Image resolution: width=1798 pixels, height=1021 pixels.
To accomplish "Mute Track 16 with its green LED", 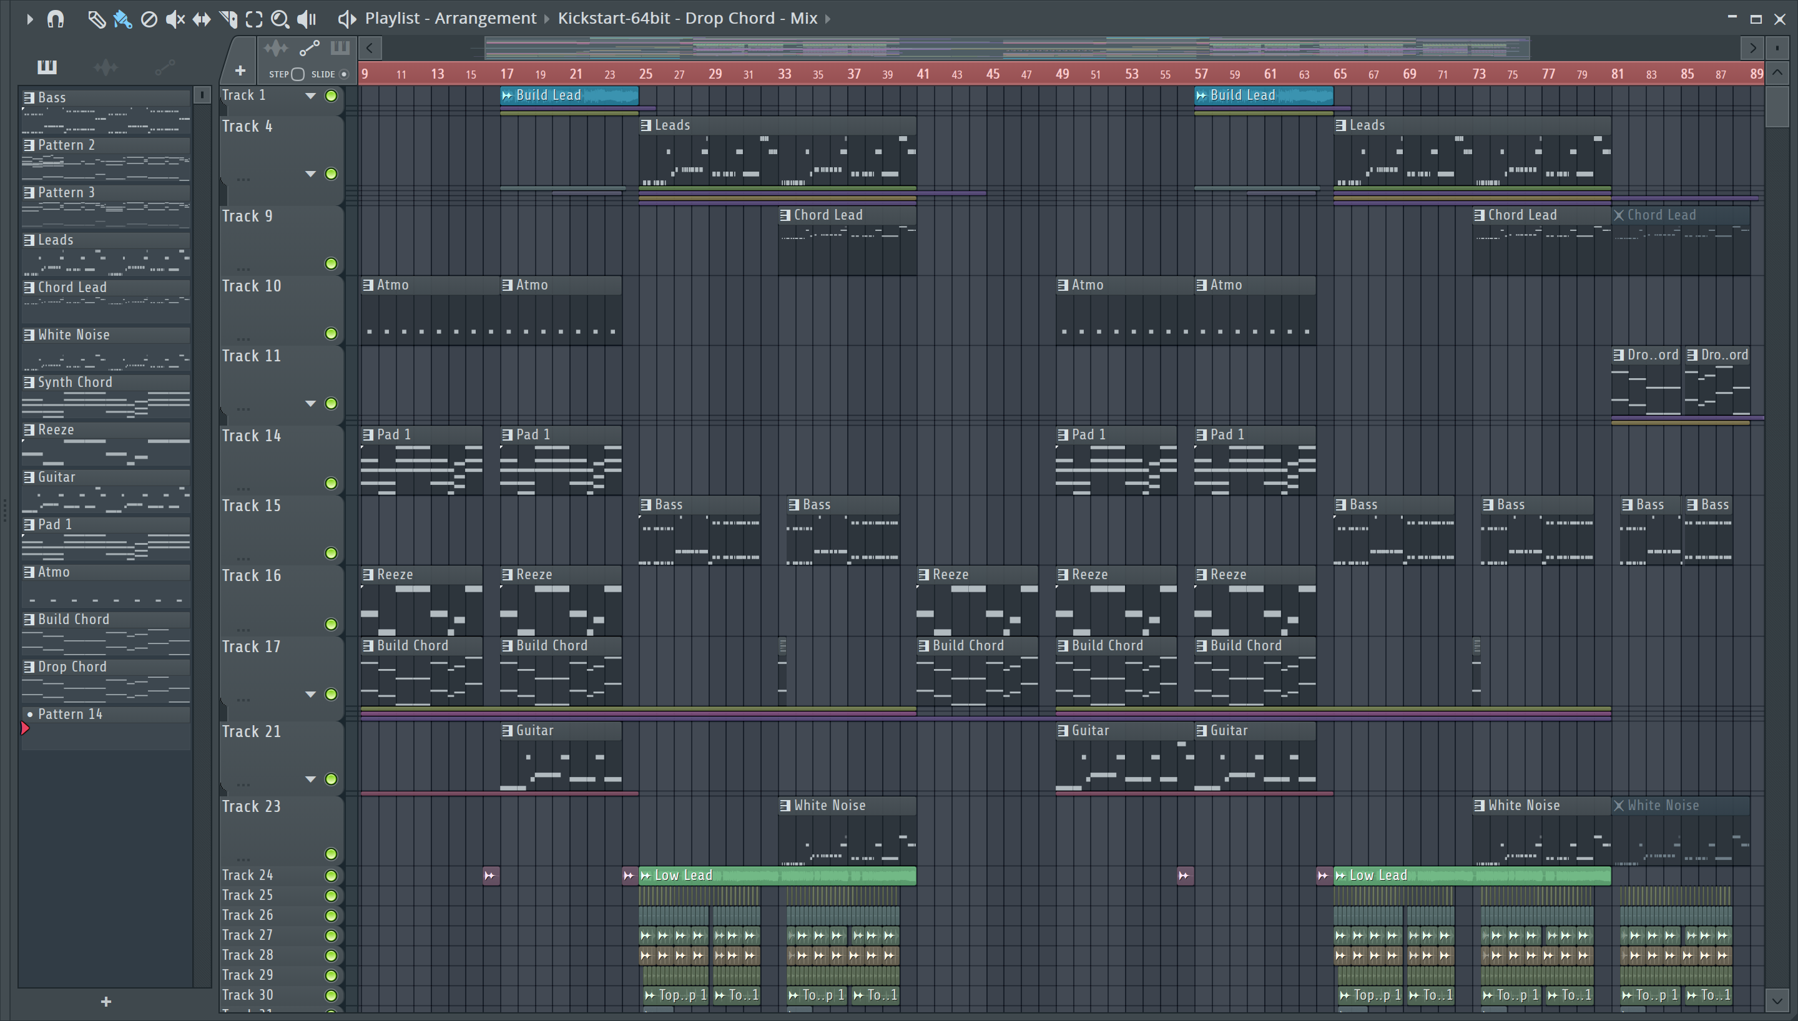I will [331, 624].
